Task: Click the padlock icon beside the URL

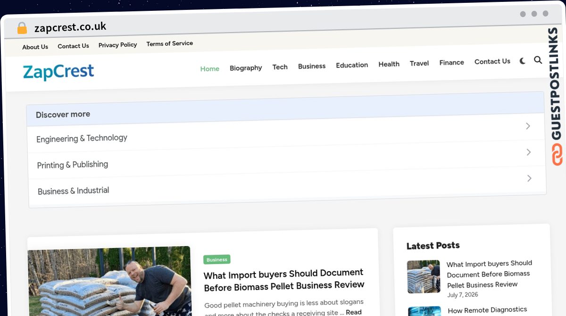Action: pyautogui.click(x=22, y=28)
